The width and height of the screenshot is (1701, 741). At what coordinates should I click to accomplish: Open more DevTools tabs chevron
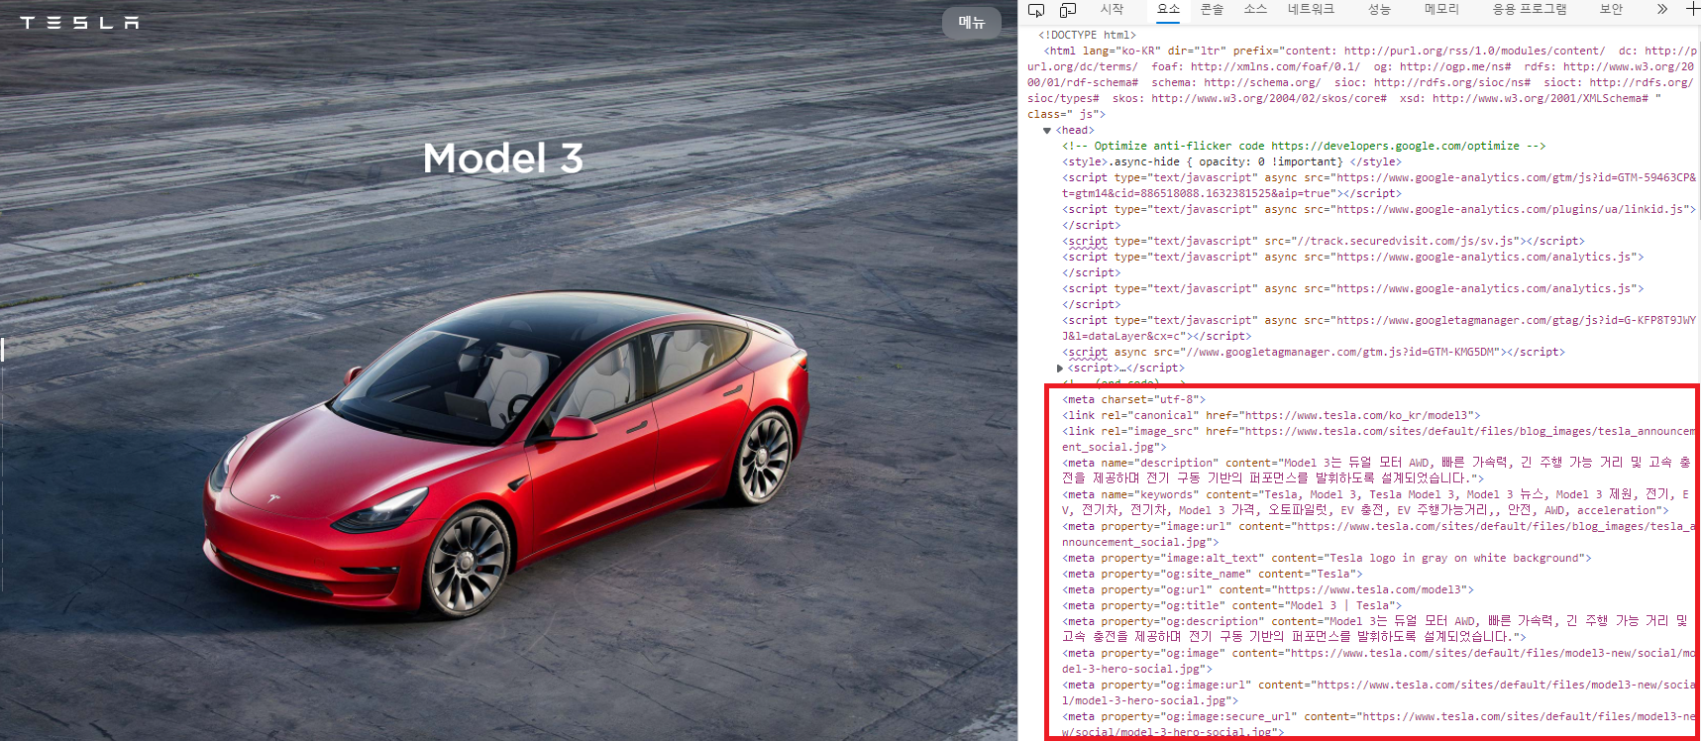[x=1661, y=9]
